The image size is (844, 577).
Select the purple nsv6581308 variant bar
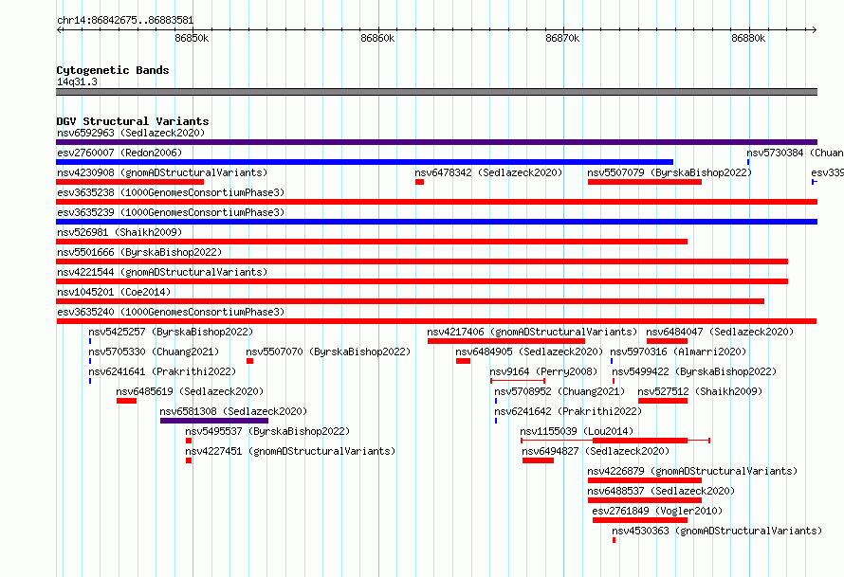pos(214,421)
